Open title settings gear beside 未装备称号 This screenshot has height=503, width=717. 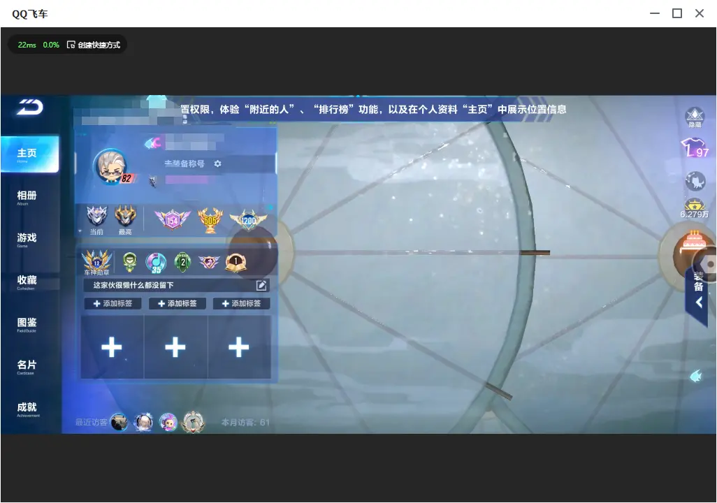click(x=217, y=163)
